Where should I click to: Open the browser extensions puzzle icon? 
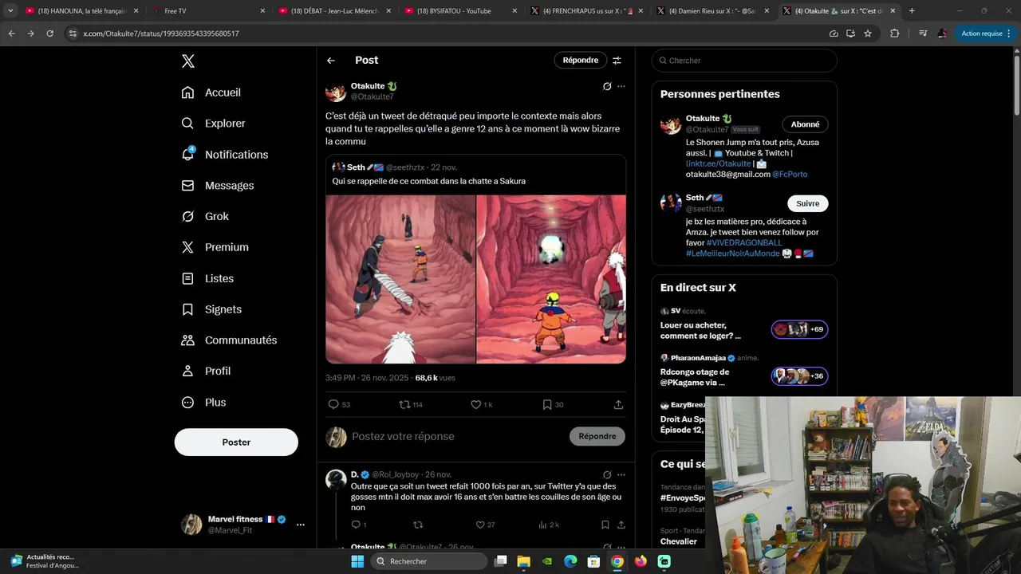point(894,33)
